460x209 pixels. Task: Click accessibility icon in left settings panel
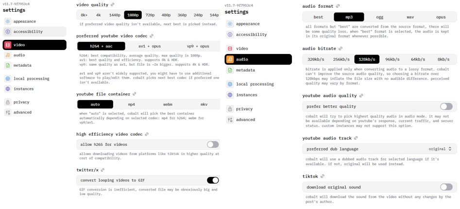coord(8,32)
